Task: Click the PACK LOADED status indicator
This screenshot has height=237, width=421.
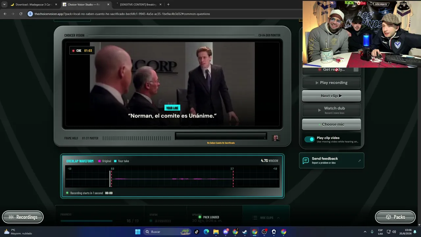Action: [x=209, y=217]
